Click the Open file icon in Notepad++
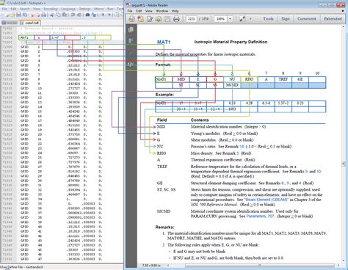 12,15
